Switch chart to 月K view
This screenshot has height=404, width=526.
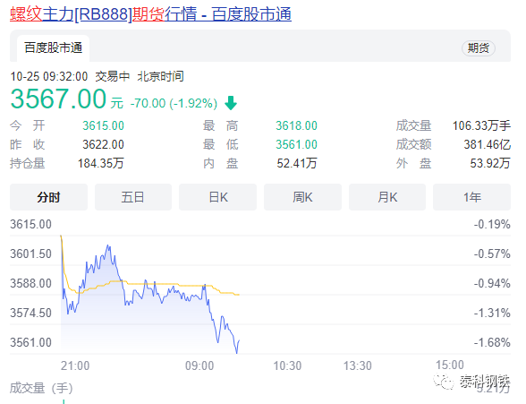[x=387, y=197]
